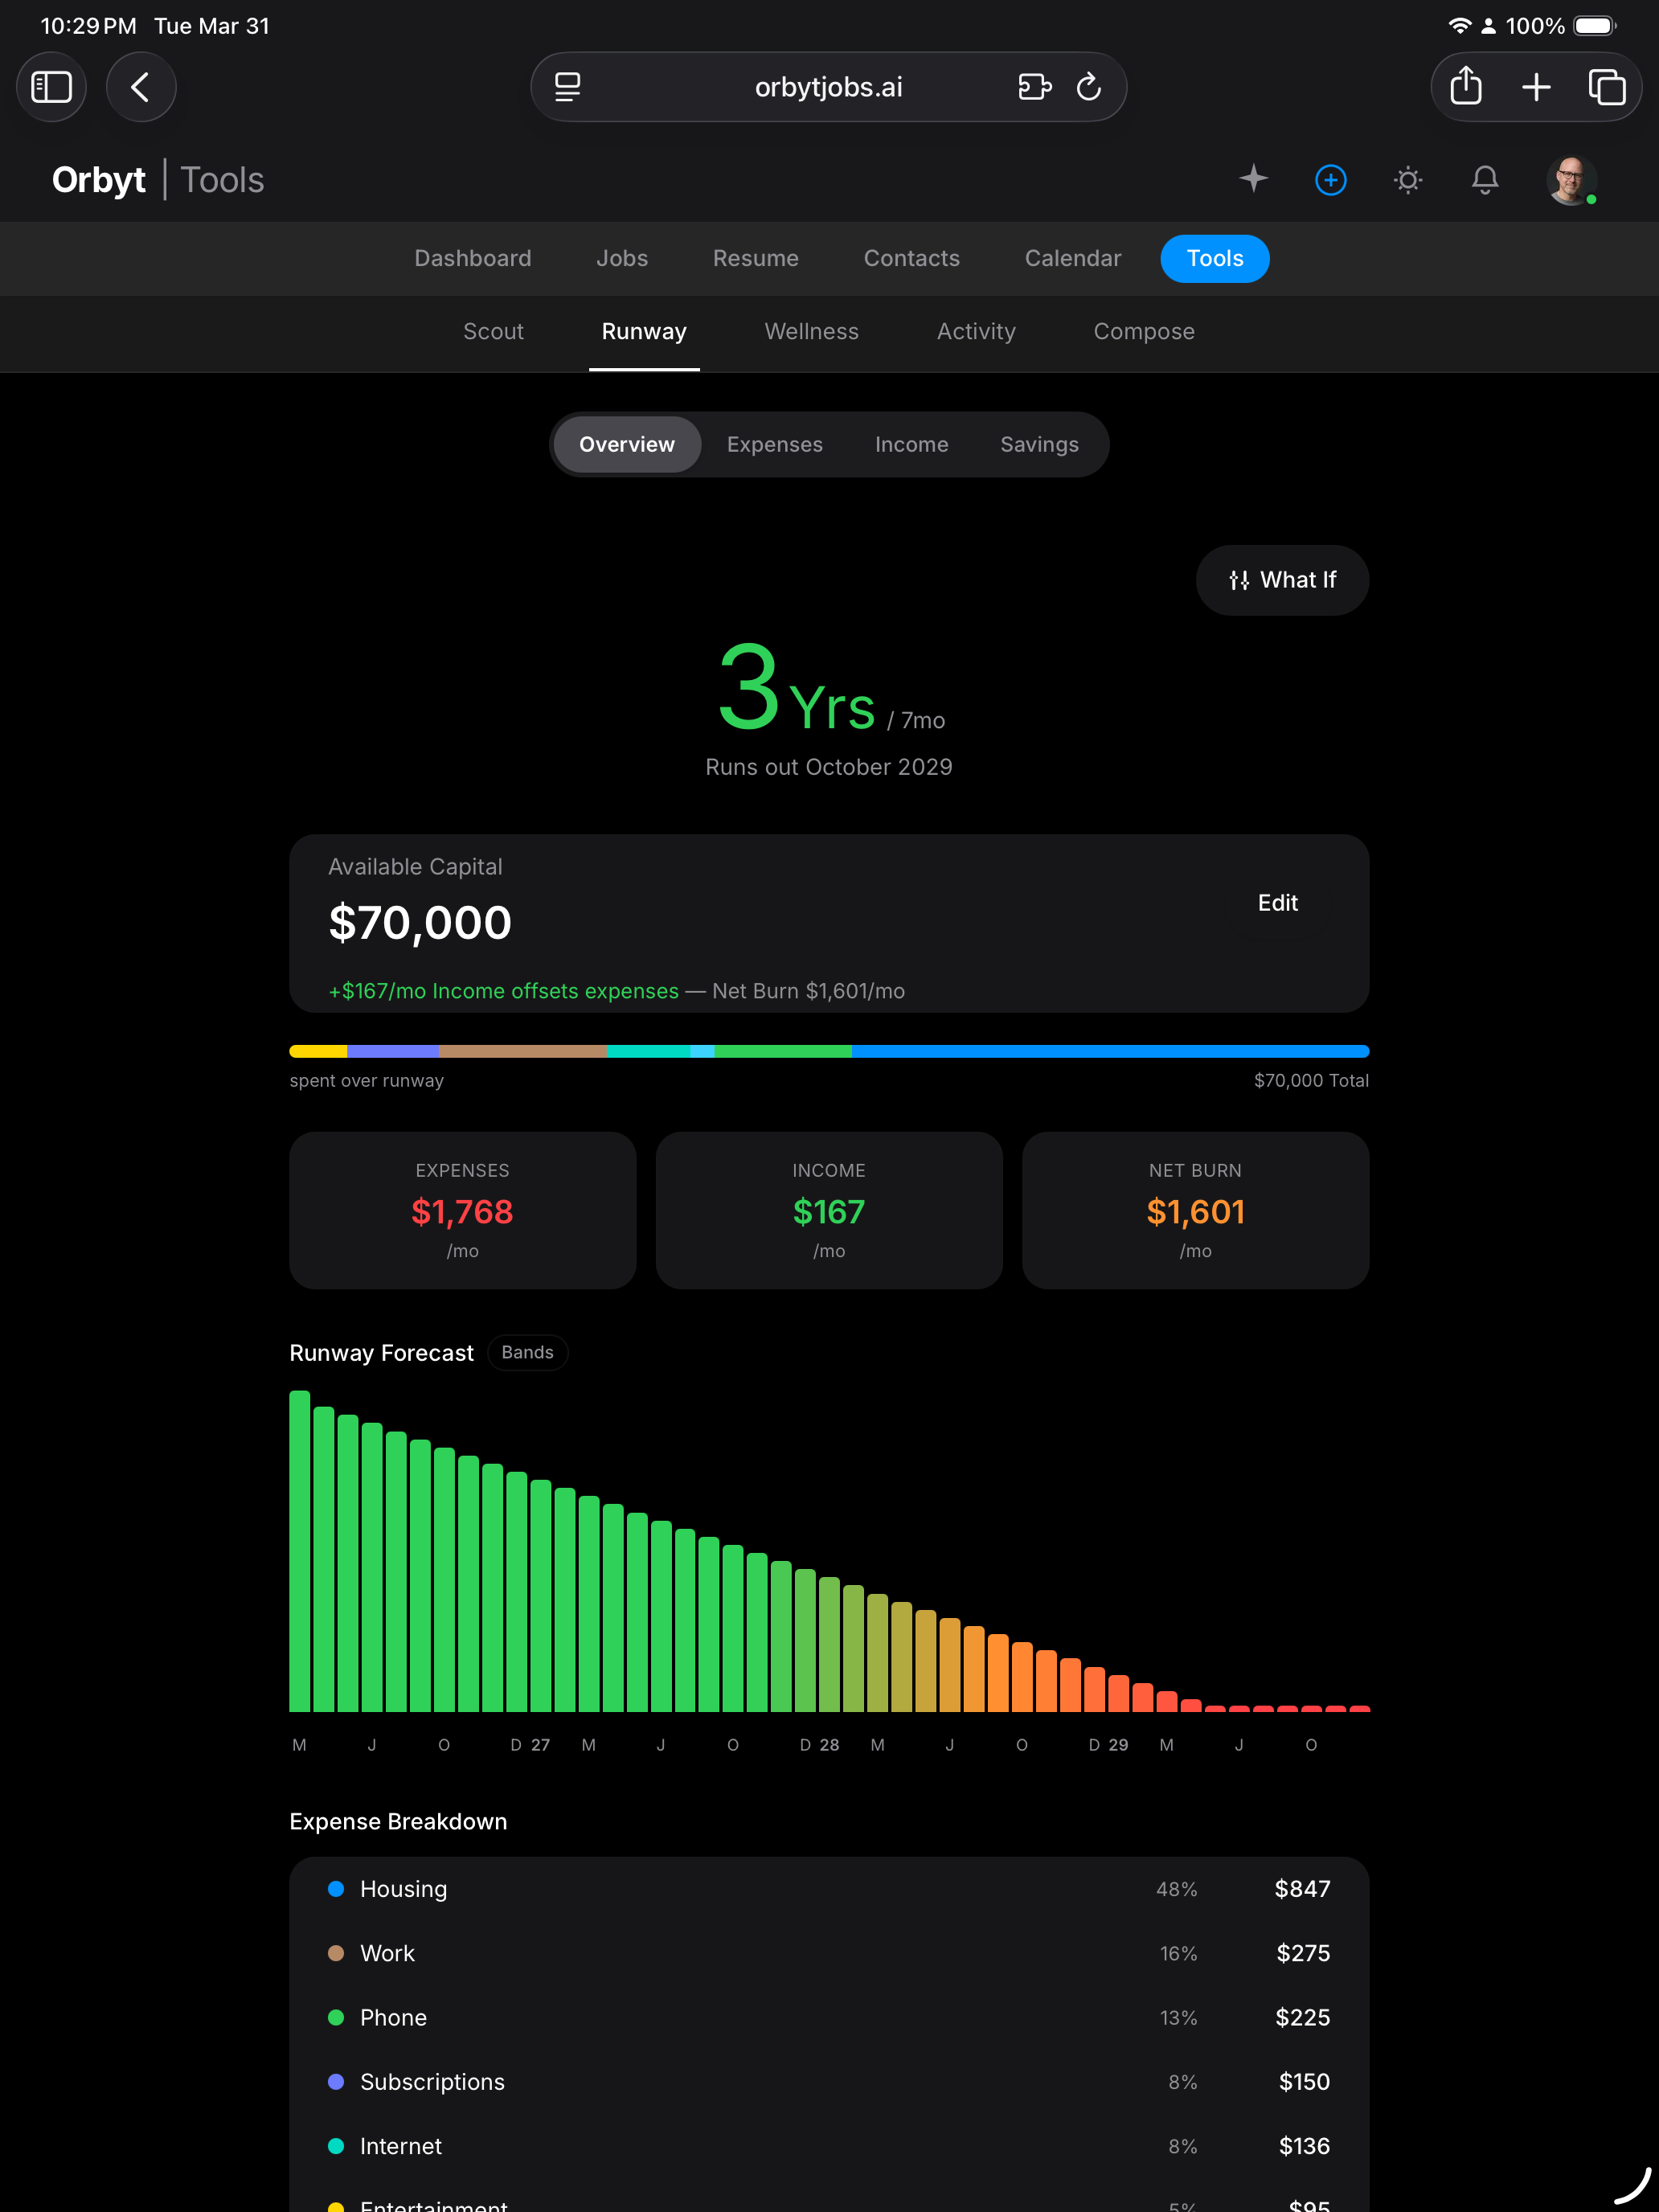This screenshot has width=1659, height=2212.
Task: Reload the page with refresh icon
Action: pyautogui.click(x=1089, y=87)
